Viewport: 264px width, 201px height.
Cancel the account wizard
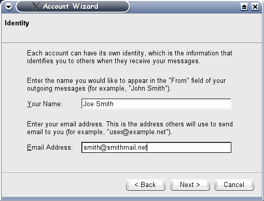tap(234, 185)
